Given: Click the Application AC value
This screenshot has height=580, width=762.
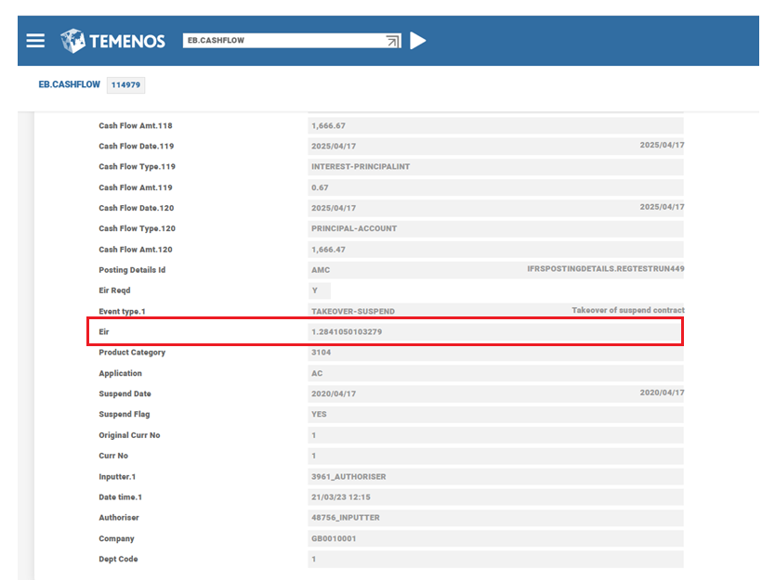Looking at the screenshot, I should pyautogui.click(x=318, y=373).
